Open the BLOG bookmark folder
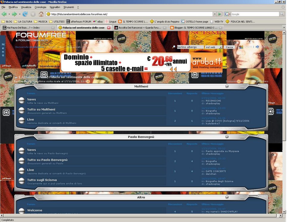305x222 pixels. click(x=7, y=21)
